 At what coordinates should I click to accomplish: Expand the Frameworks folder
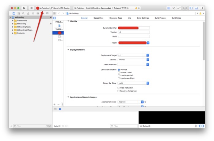point(13,21)
